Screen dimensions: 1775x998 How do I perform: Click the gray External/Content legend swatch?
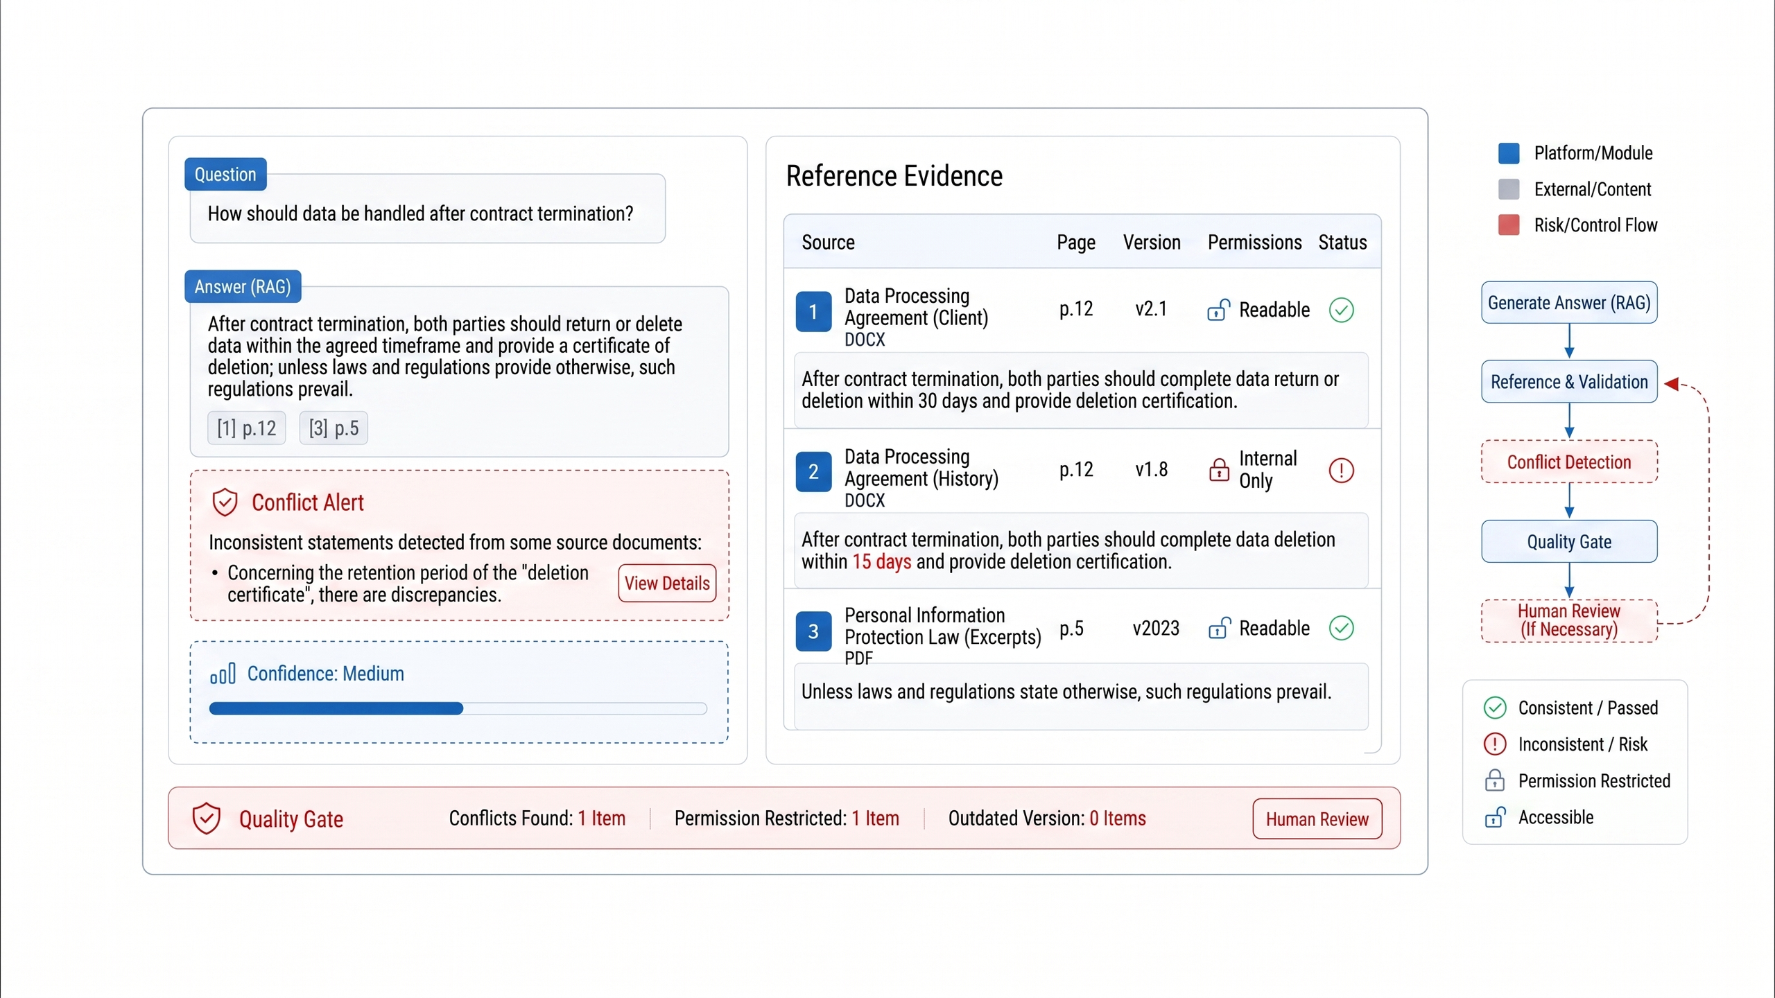click(x=1509, y=189)
